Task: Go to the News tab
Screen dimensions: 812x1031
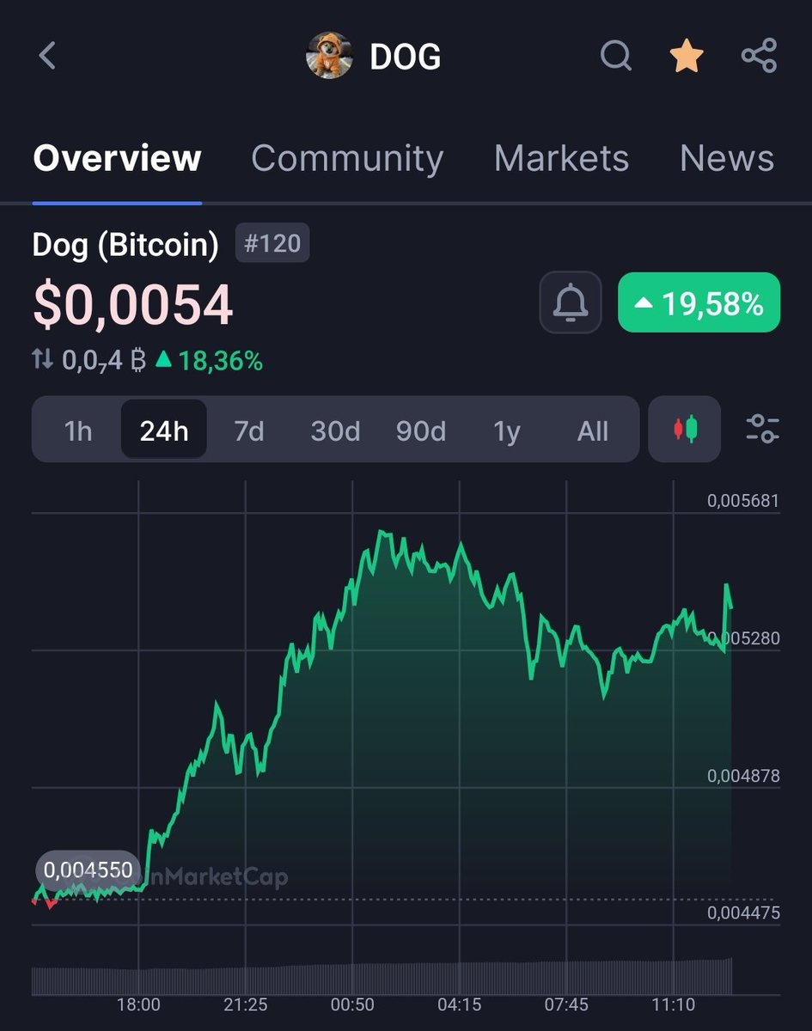Action: [x=727, y=159]
